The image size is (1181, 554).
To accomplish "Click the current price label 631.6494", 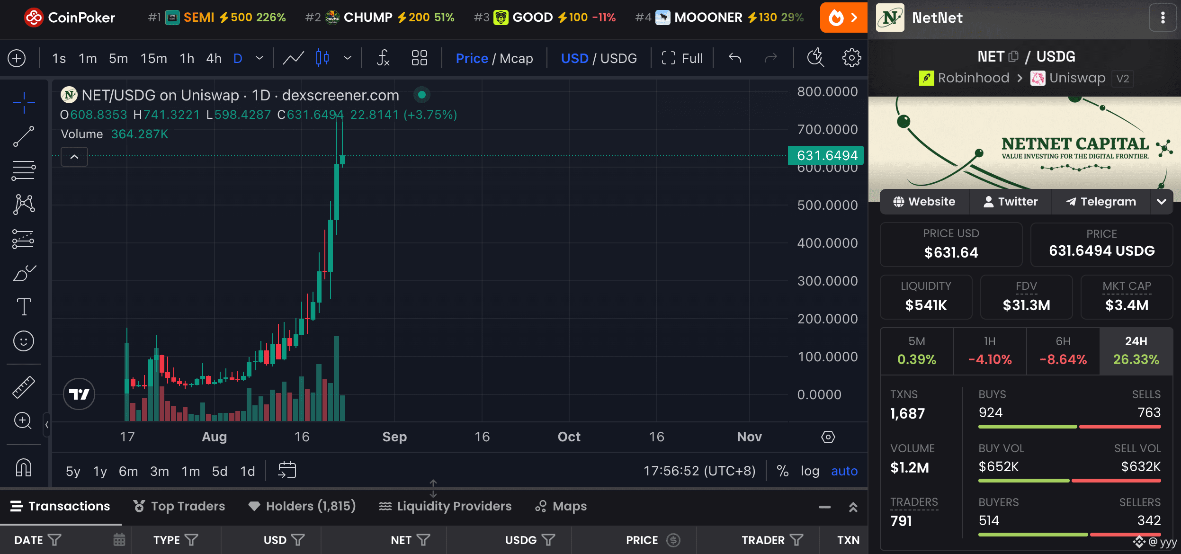I will [x=826, y=155].
